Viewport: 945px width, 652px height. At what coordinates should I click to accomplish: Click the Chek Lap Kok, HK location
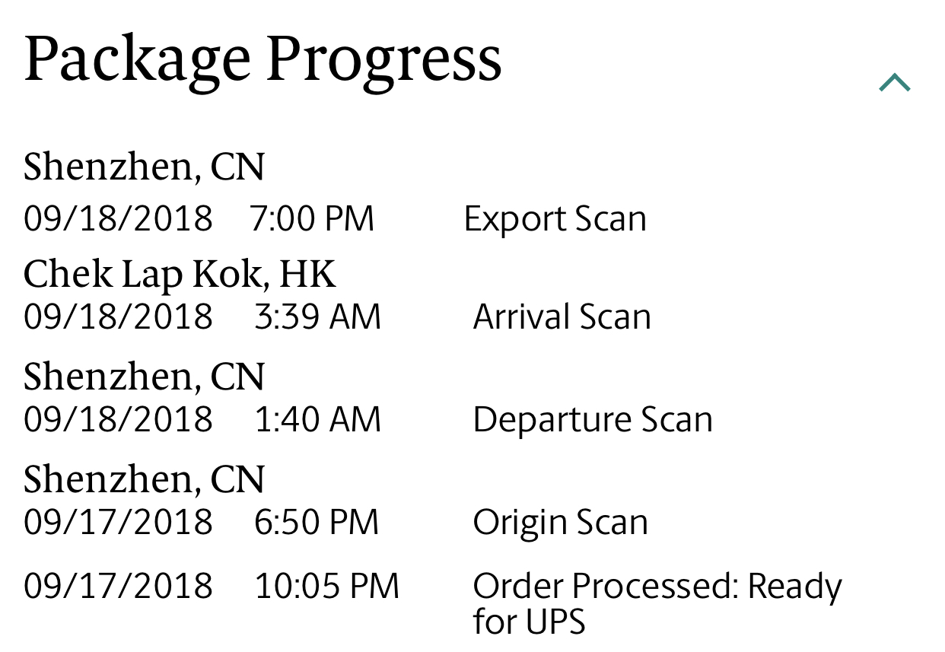click(179, 274)
